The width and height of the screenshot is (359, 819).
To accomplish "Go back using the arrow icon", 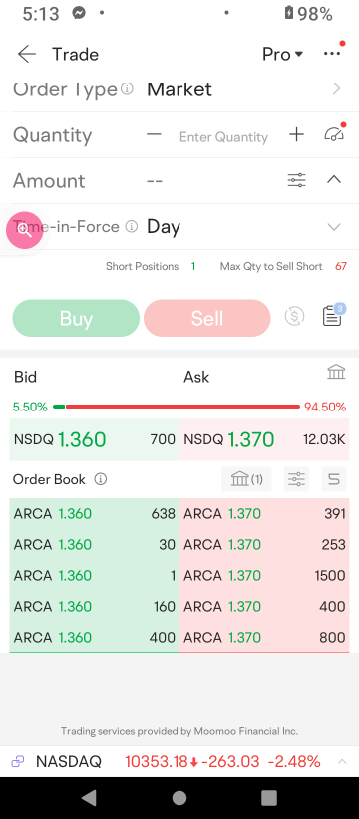I will pyautogui.click(x=26, y=54).
